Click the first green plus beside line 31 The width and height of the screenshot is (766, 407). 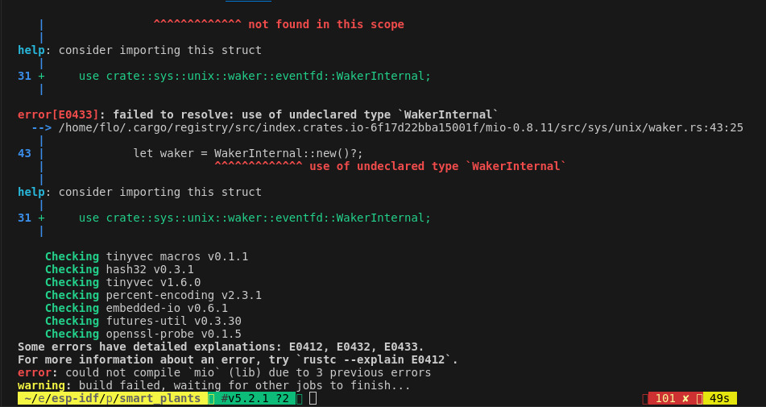(x=41, y=77)
